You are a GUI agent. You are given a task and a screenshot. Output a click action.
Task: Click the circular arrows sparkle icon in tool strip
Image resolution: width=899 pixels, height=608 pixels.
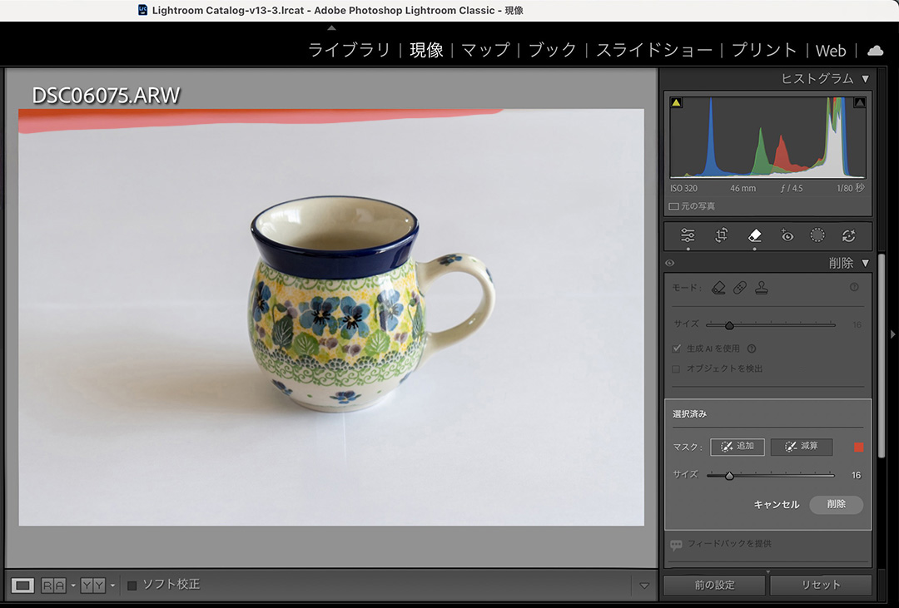point(848,235)
